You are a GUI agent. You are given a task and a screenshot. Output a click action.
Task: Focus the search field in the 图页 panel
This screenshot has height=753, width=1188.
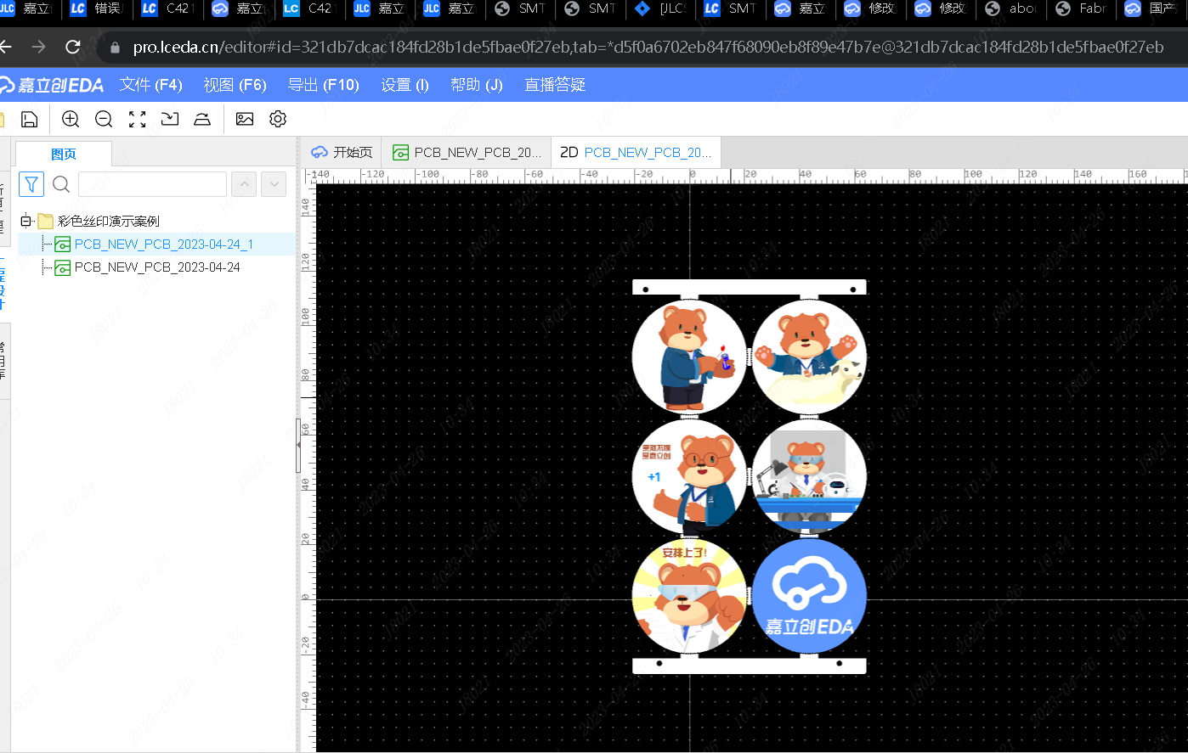(152, 184)
